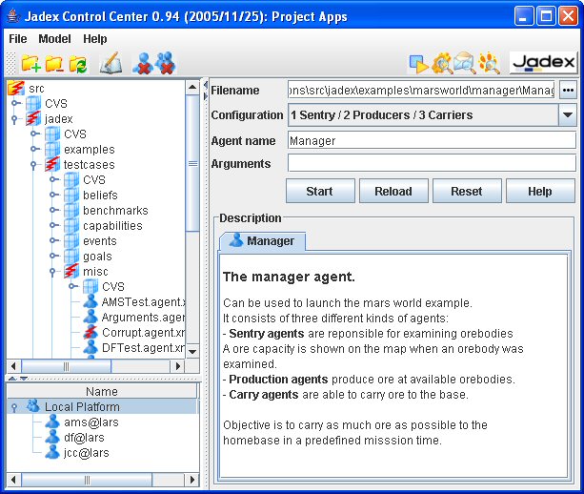Click the agent list scroll right arrow

point(191,480)
